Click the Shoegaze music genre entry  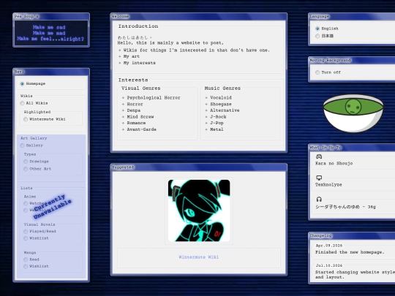221,105
